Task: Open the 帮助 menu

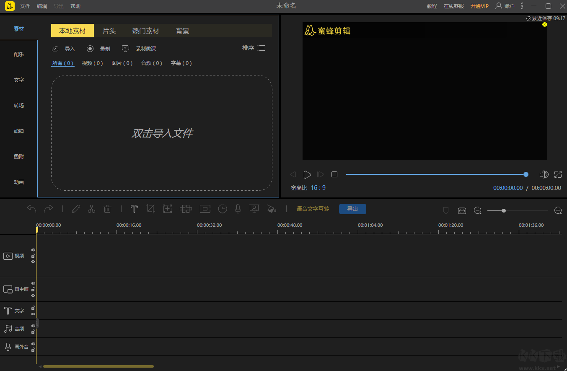Action: 75,6
